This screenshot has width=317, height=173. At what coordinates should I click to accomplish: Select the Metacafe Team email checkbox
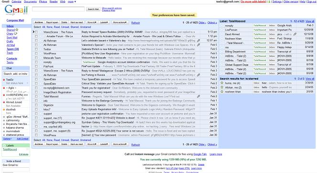36,58
